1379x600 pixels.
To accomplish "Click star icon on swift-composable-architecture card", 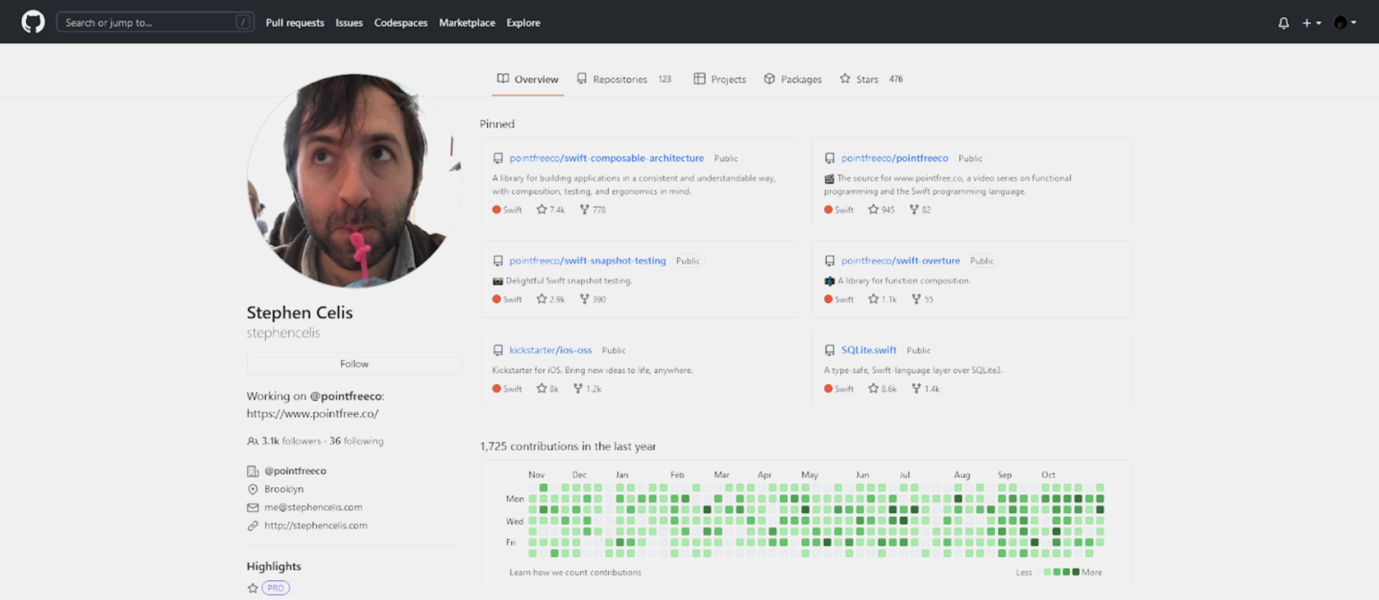I will pos(542,210).
